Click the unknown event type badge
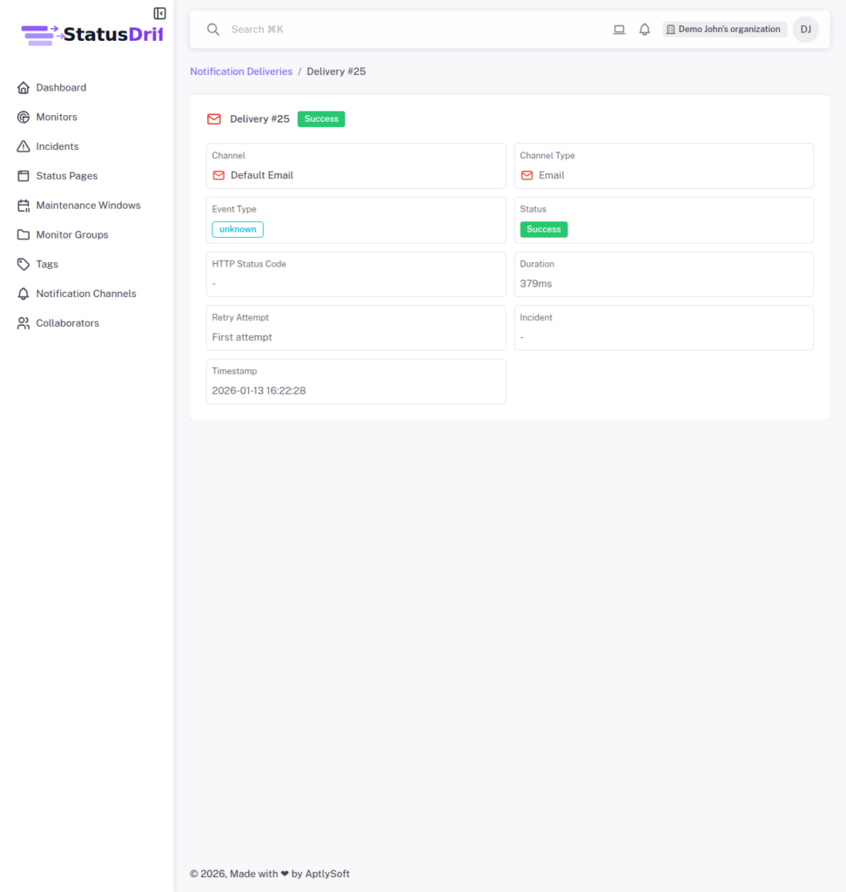Screen dimensions: 846x892 click(237, 228)
